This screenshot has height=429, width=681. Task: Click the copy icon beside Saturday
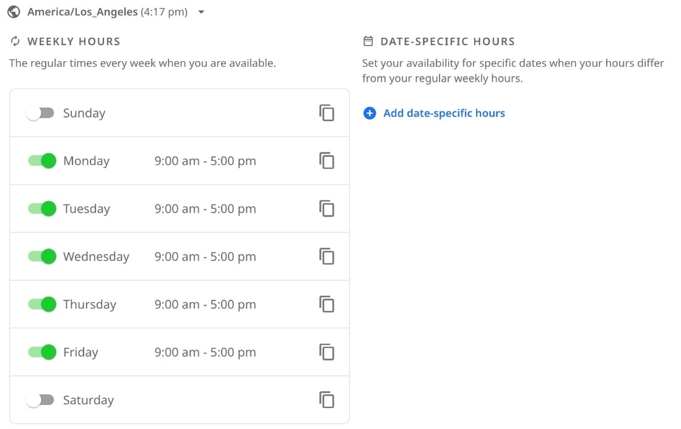[327, 399]
